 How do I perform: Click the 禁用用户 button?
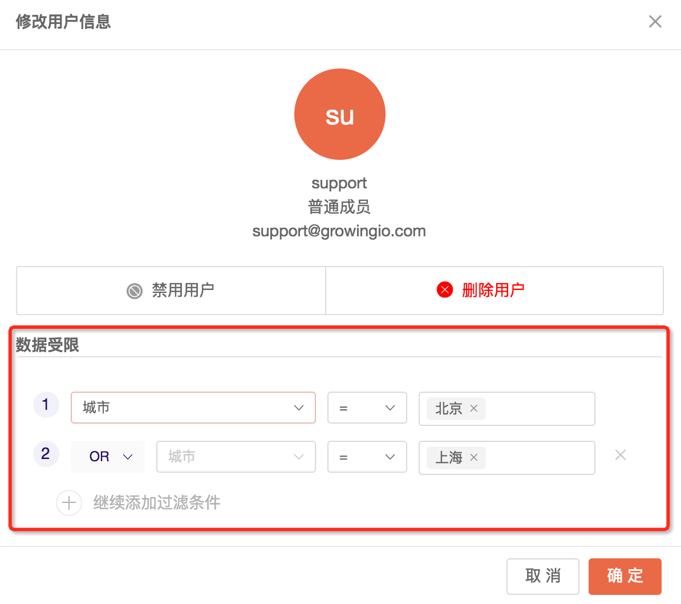coord(171,291)
